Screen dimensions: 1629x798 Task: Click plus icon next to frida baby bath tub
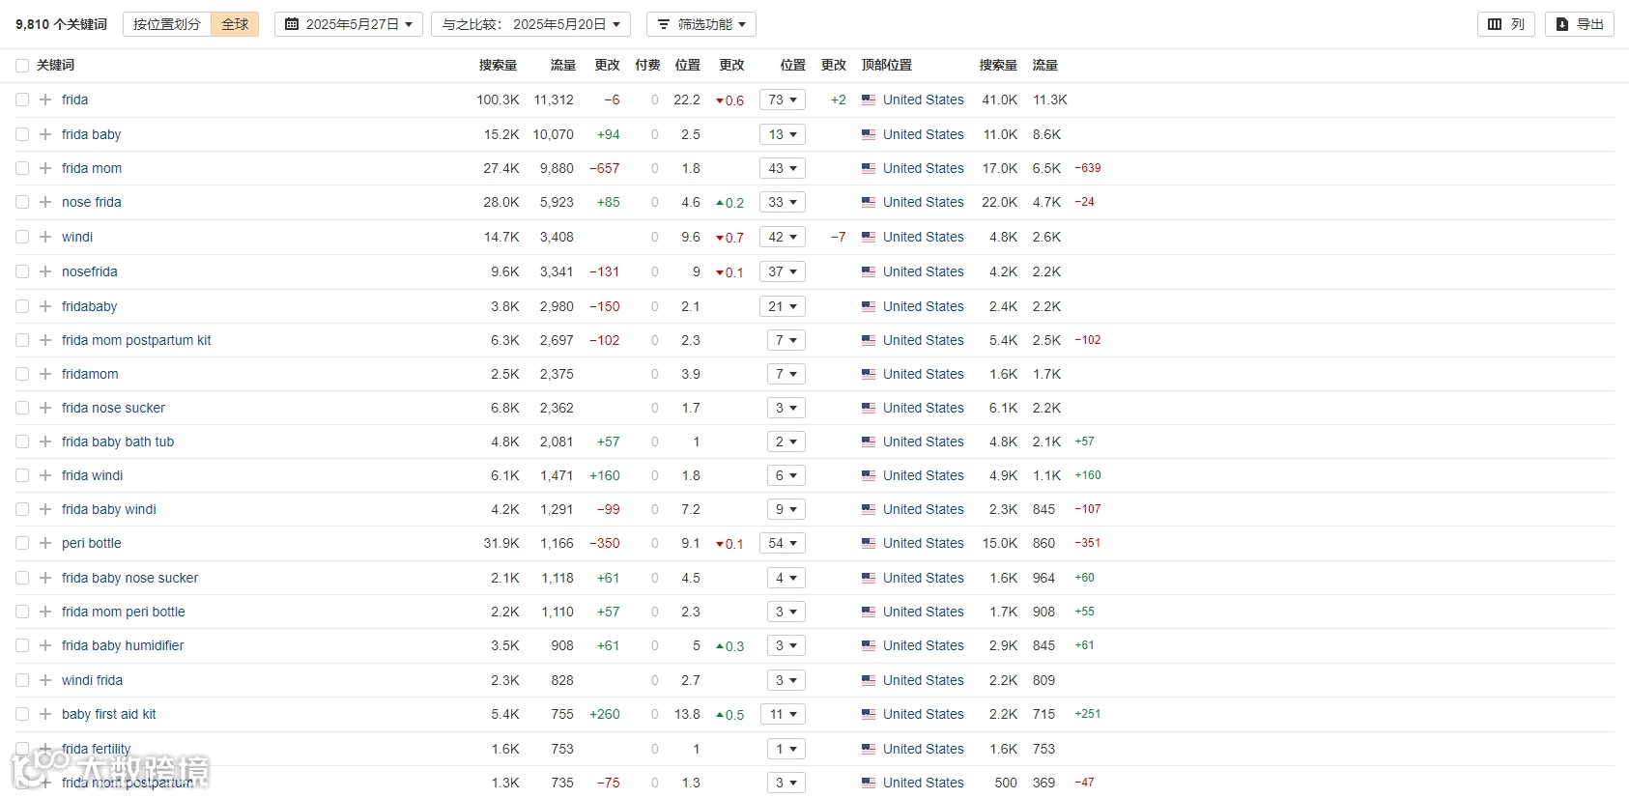point(45,442)
